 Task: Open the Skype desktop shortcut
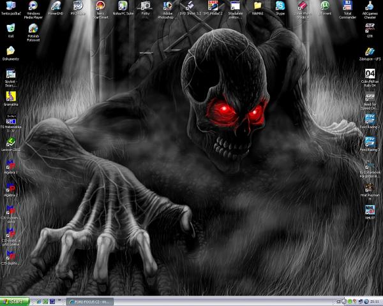coord(280,6)
